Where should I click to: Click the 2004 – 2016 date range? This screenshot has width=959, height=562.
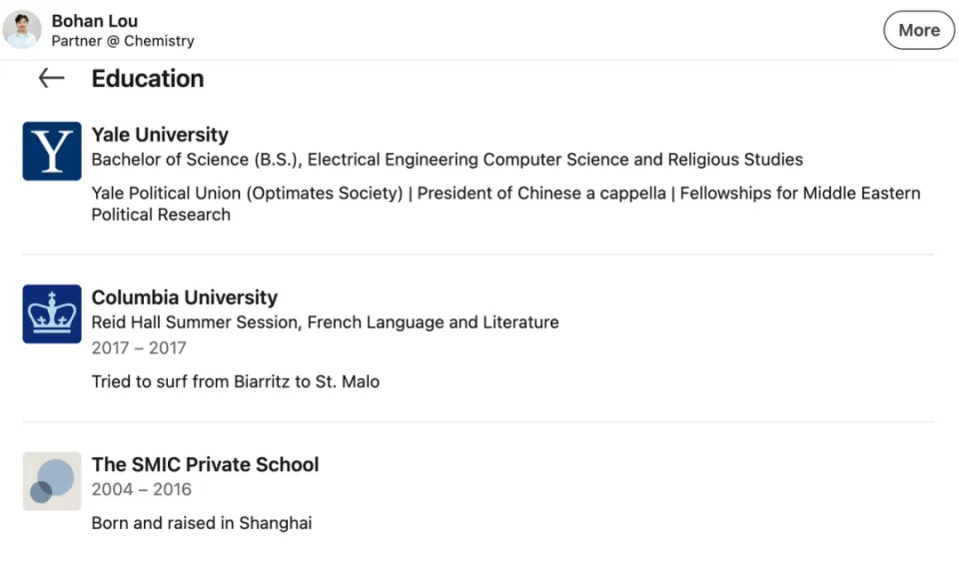(141, 489)
